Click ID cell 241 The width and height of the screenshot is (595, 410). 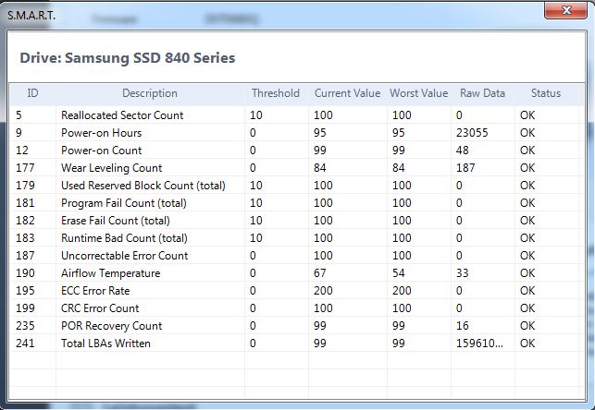[x=25, y=343]
